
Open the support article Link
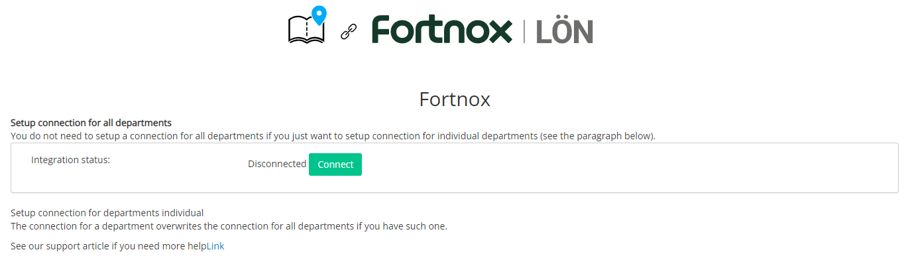215,246
